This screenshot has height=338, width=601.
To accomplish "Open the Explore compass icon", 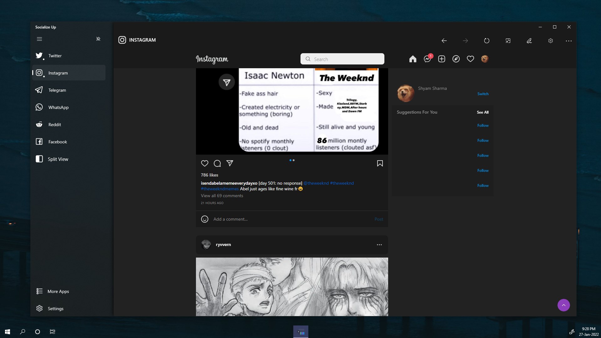I will click(456, 59).
